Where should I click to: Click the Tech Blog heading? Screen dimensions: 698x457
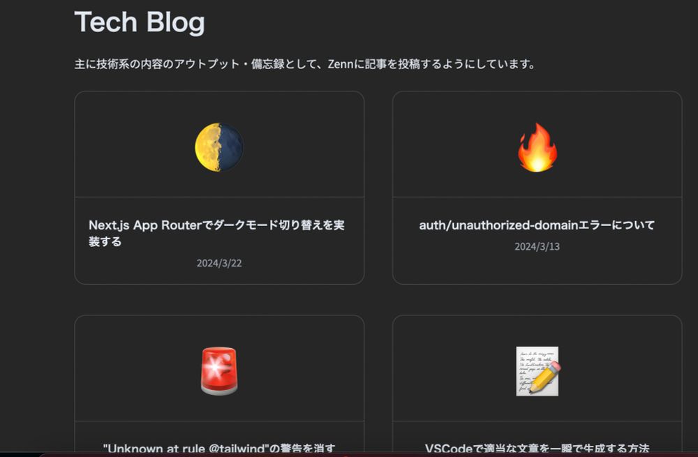tap(140, 22)
